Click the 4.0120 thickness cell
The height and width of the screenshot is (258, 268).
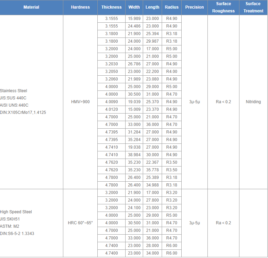[x=111, y=109]
